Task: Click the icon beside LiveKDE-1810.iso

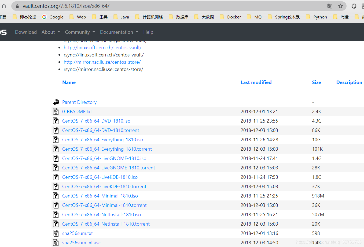Action: click(56, 177)
